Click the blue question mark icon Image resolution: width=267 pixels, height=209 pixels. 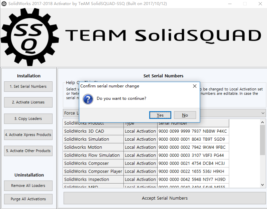point(88,99)
